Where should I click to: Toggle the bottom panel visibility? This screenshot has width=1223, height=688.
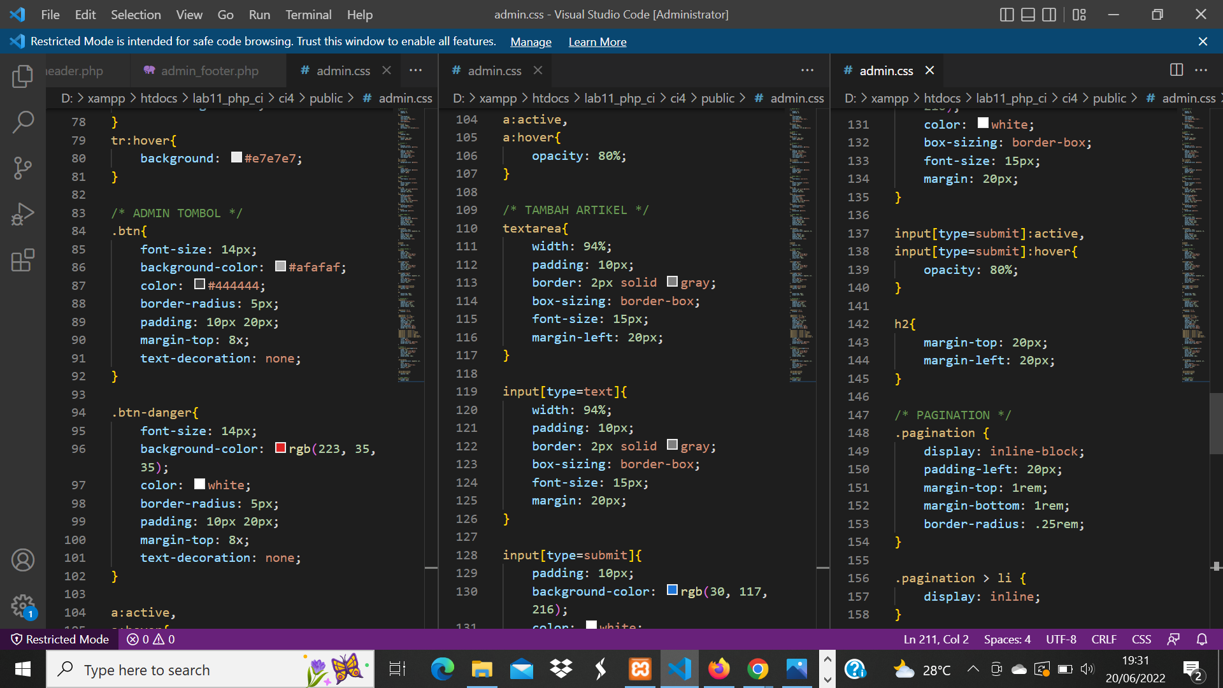[x=1027, y=14]
